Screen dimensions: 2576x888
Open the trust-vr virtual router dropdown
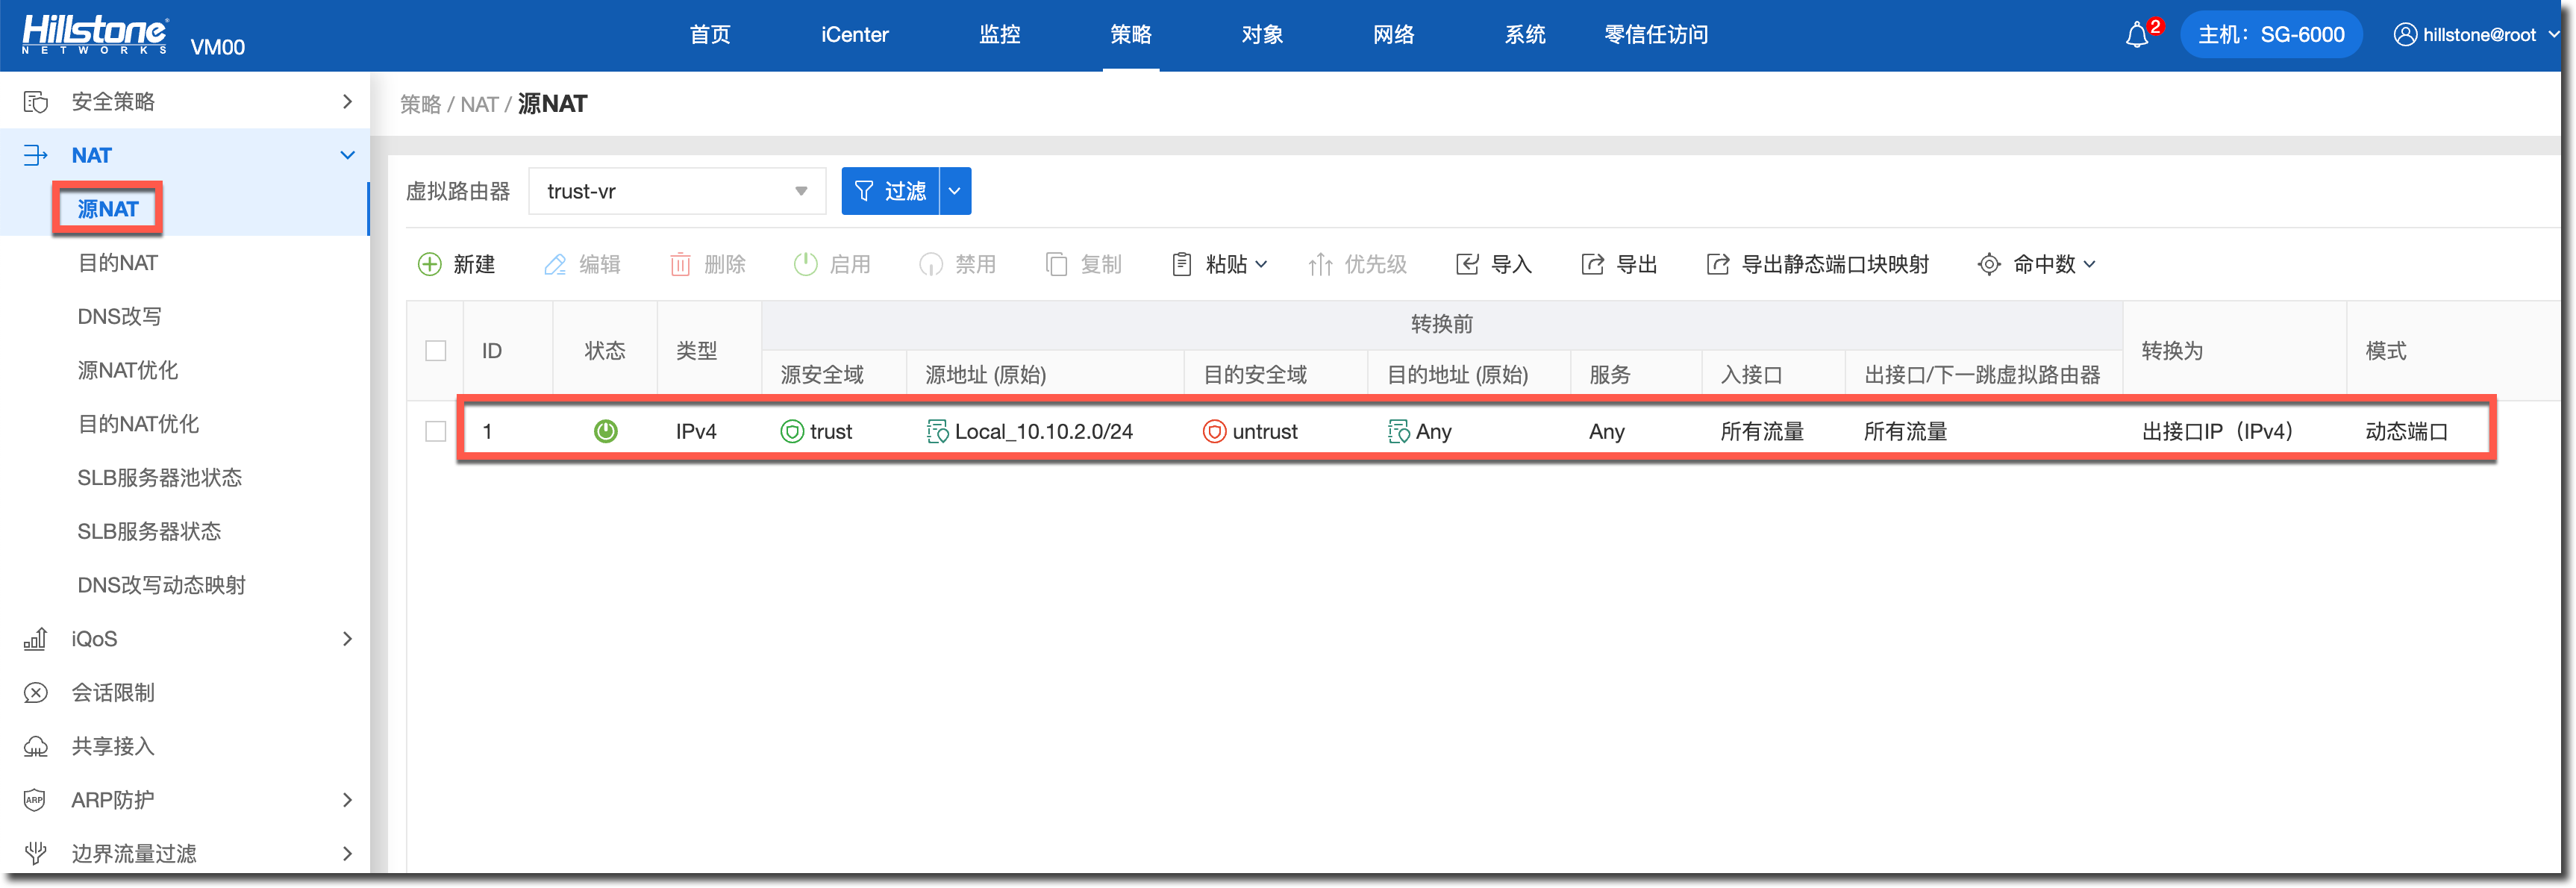pyautogui.click(x=677, y=191)
